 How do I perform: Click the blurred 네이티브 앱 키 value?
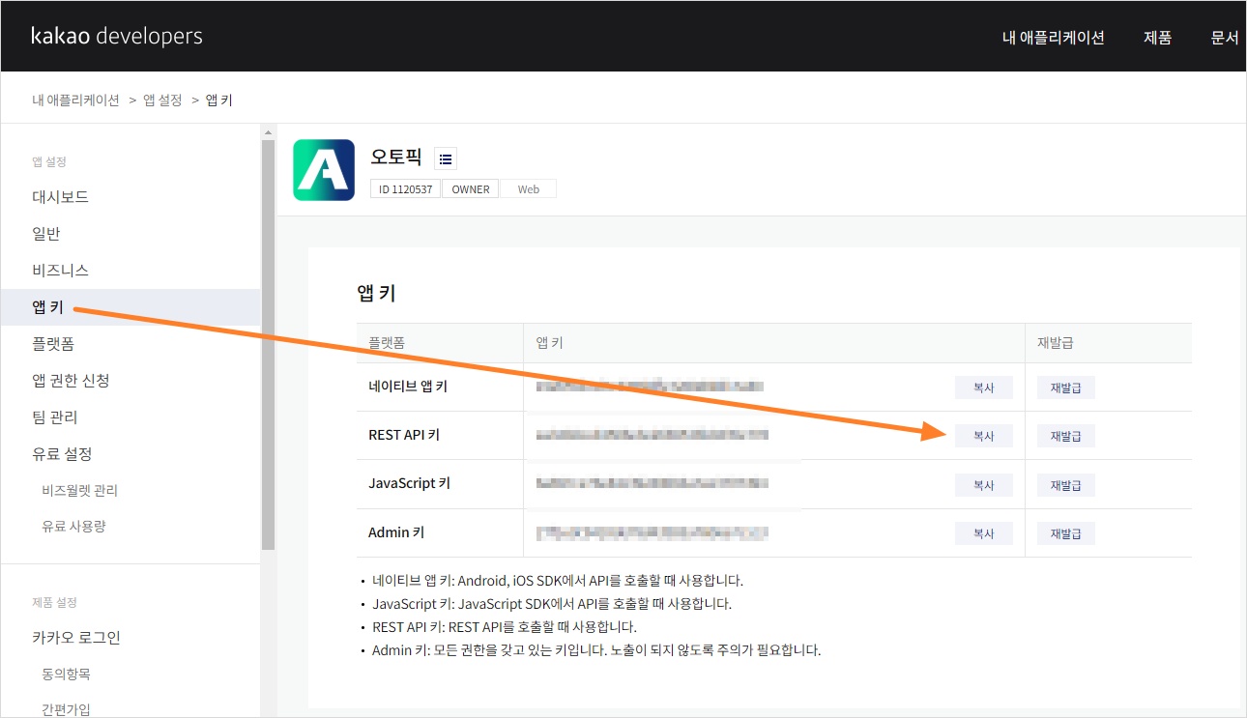click(651, 387)
